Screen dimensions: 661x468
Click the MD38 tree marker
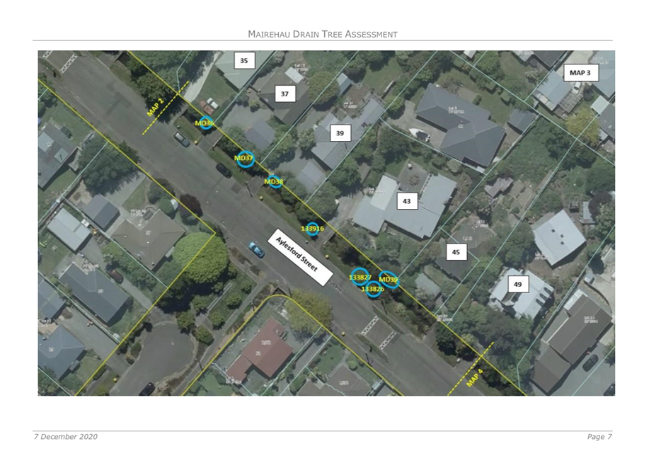274,182
